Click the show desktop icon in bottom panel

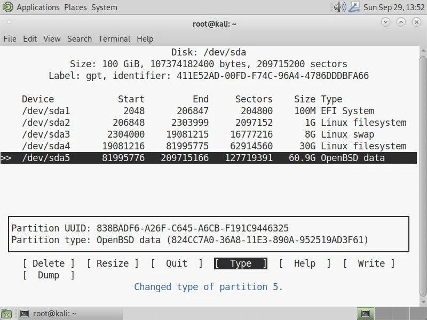[6, 314]
